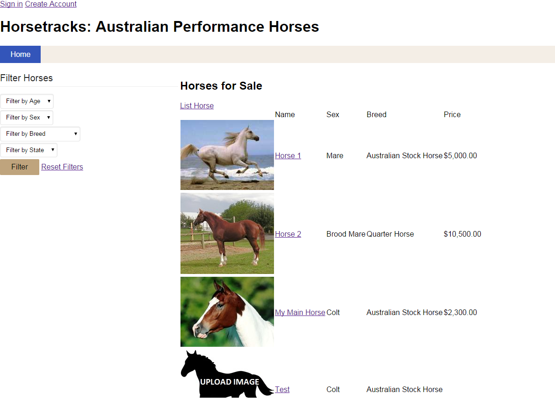Go to the Home tab

[x=21, y=55]
